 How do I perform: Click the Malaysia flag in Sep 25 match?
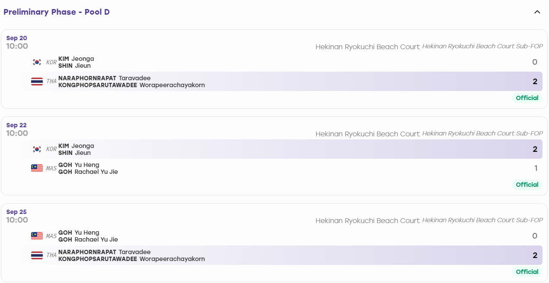pos(37,236)
